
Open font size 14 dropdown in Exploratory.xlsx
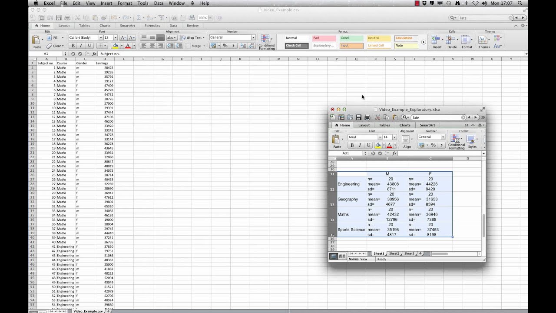[x=394, y=137]
